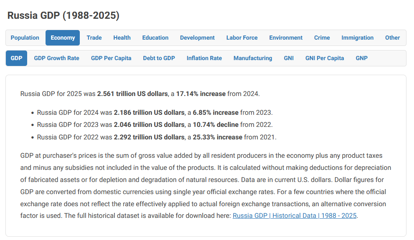Open the Environment tab

pyautogui.click(x=286, y=38)
